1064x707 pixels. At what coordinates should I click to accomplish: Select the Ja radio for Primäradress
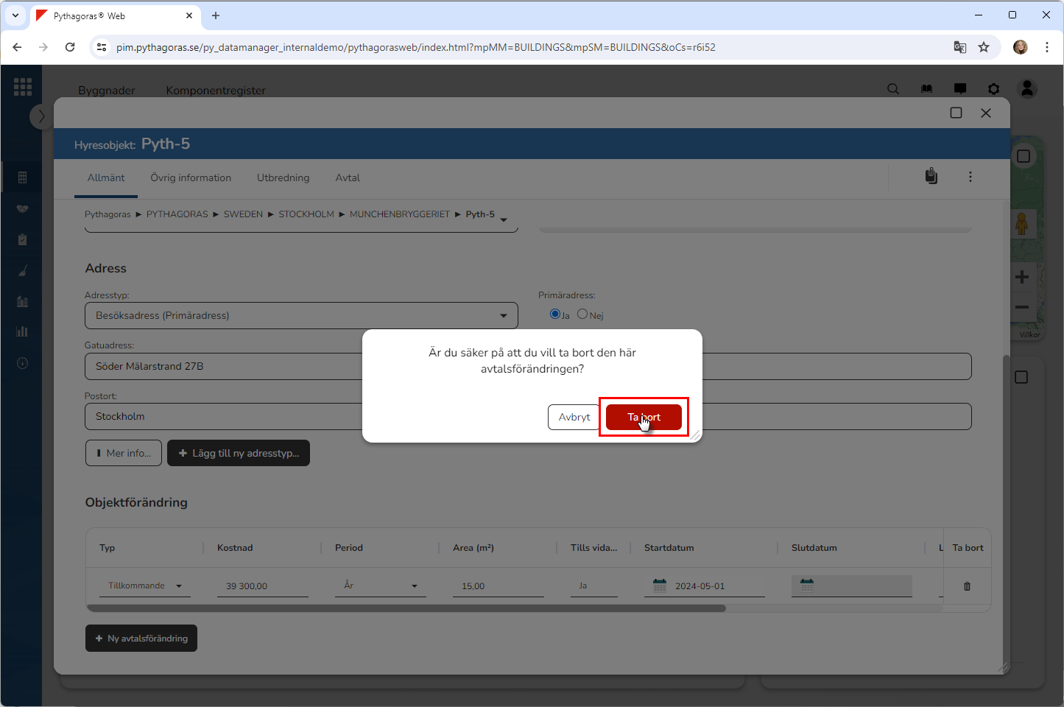pyautogui.click(x=555, y=314)
